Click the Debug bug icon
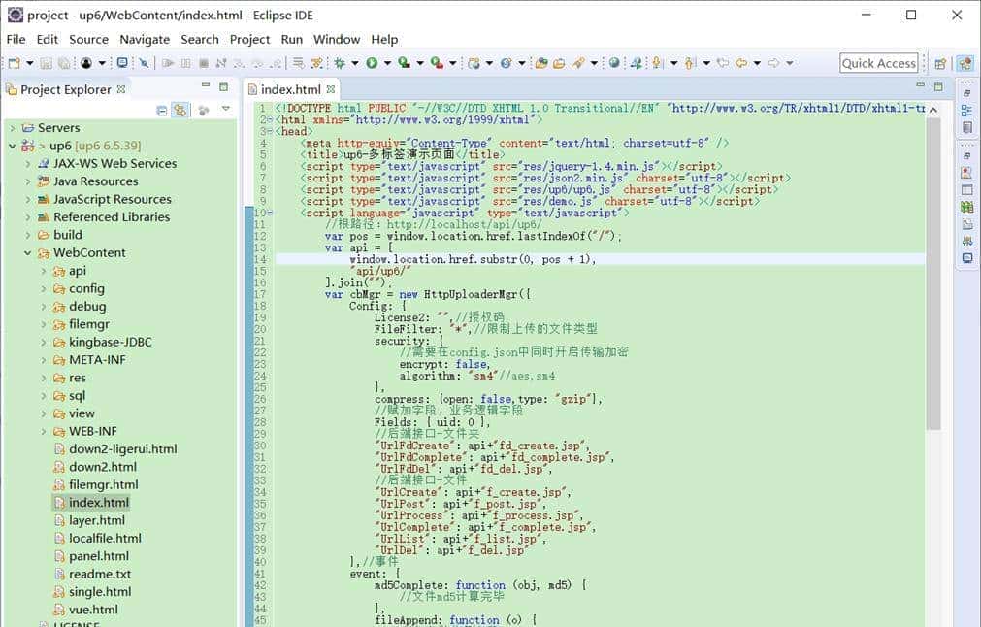The height and width of the screenshot is (627, 981). [340, 63]
